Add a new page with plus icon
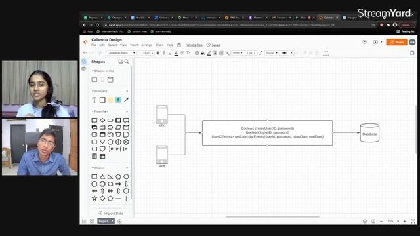Screen dimensions: 420x236 [x=119, y=221]
